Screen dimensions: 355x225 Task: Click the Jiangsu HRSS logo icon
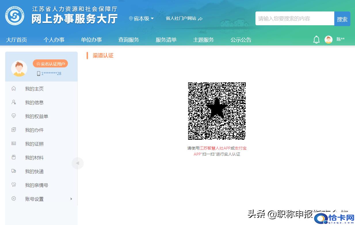(x=15, y=16)
